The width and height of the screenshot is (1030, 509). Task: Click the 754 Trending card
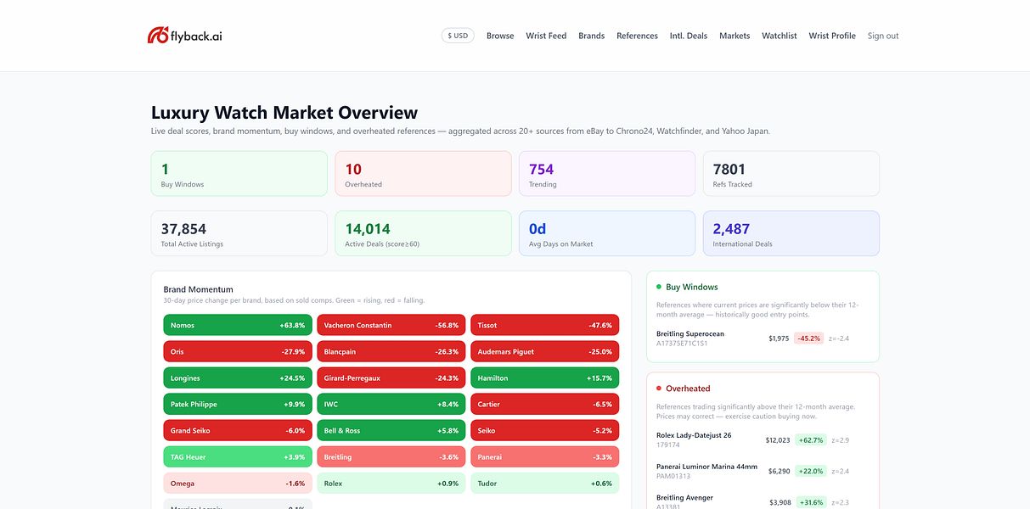click(x=607, y=173)
